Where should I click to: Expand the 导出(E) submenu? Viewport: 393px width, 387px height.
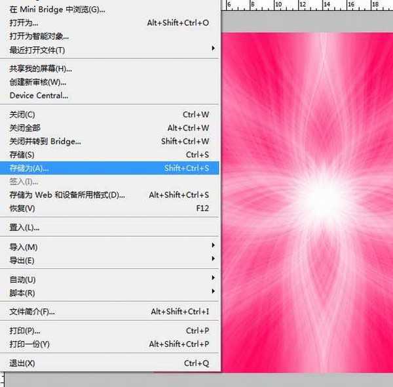pos(22,260)
